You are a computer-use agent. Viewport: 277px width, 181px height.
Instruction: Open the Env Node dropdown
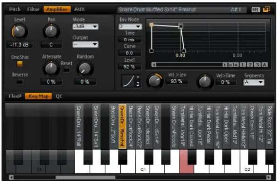130,27
